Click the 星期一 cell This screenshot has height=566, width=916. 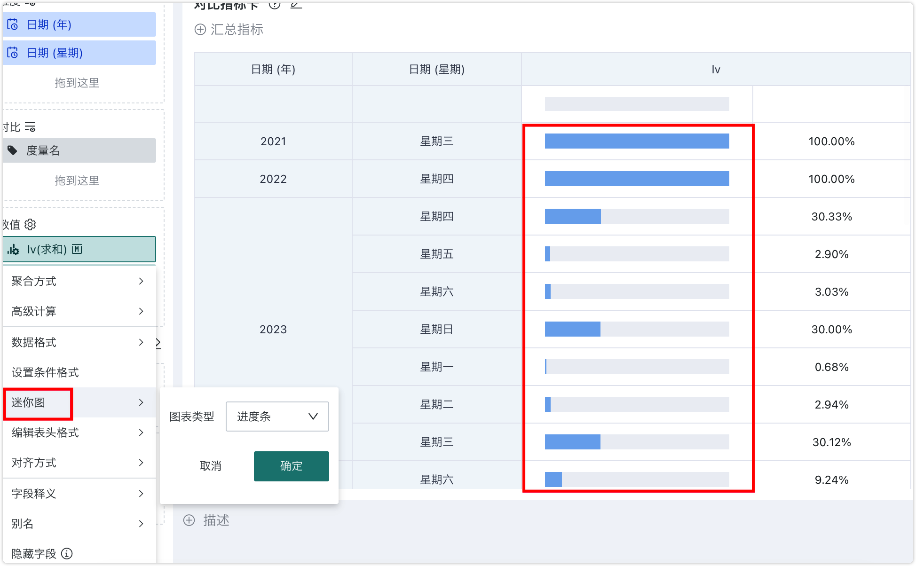pos(437,367)
